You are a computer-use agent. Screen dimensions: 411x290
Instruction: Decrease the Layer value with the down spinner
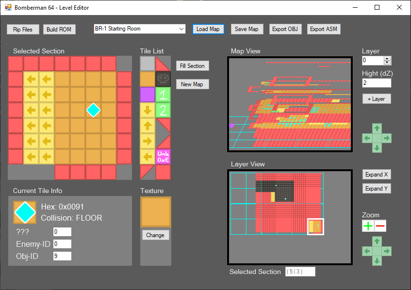tap(387, 63)
